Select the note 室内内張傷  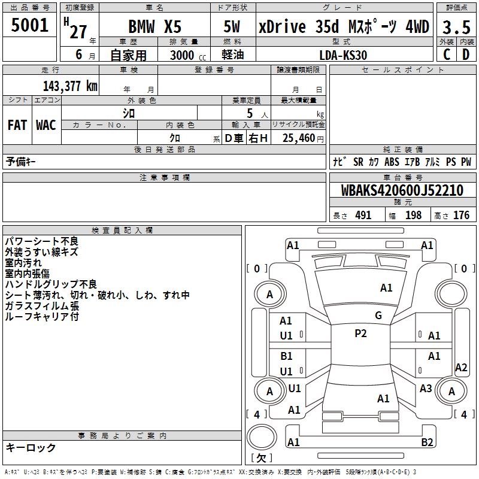[x=27, y=274]
